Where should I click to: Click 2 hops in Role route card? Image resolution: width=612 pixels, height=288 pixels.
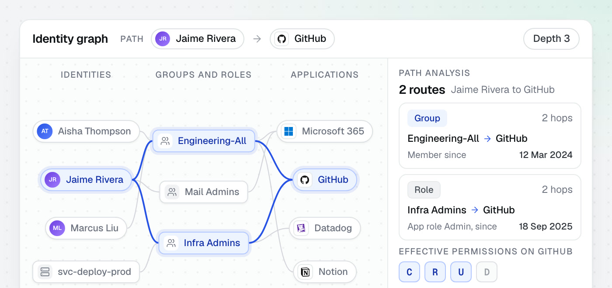pyautogui.click(x=557, y=190)
